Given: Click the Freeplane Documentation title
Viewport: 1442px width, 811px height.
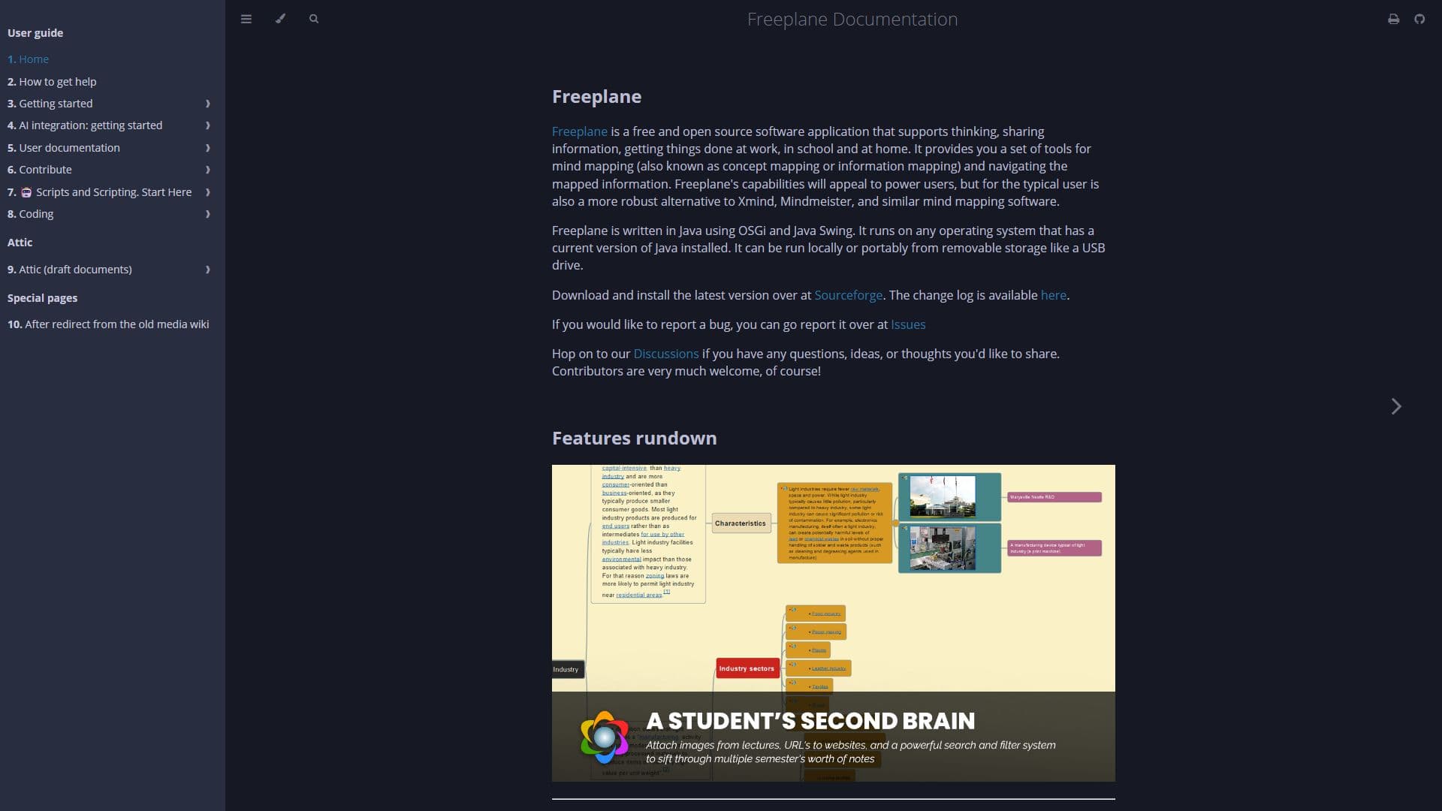Looking at the screenshot, I should (852, 20).
